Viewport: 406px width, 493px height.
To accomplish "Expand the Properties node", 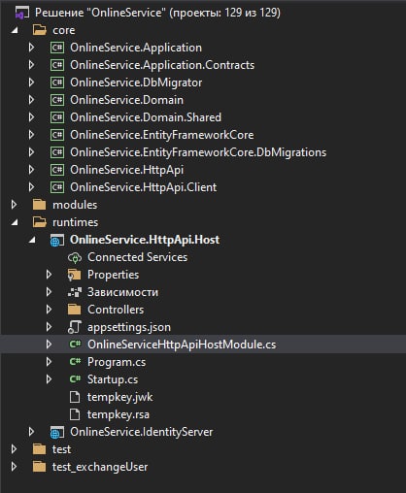I will 49,275.
